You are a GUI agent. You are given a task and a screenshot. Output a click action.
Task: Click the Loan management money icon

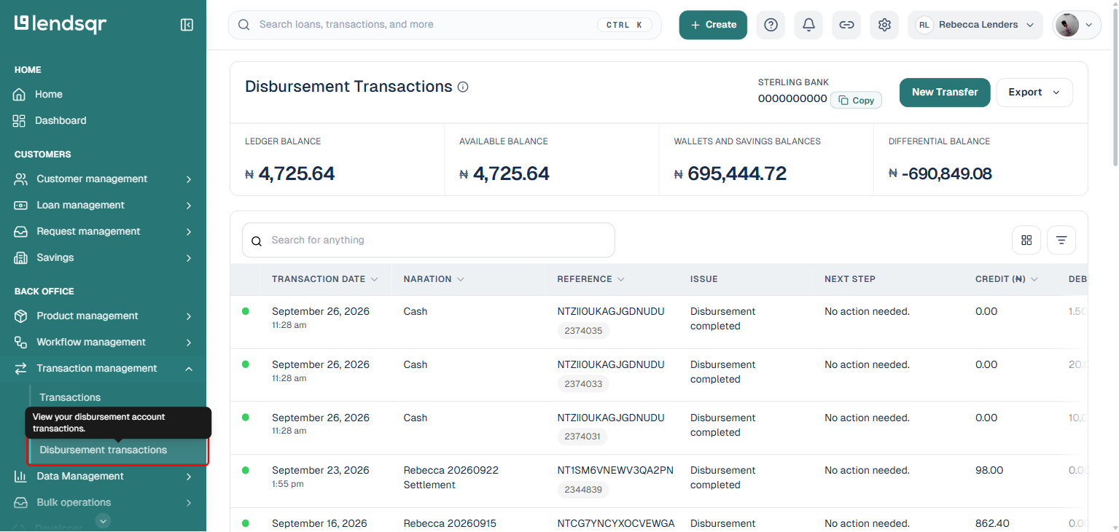[x=21, y=206]
